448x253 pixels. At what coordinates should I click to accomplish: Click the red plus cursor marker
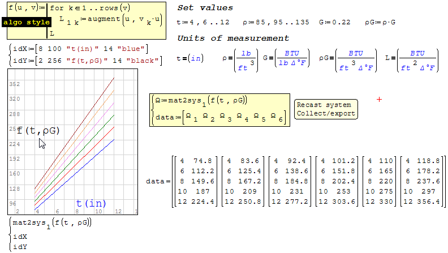pyautogui.click(x=379, y=100)
